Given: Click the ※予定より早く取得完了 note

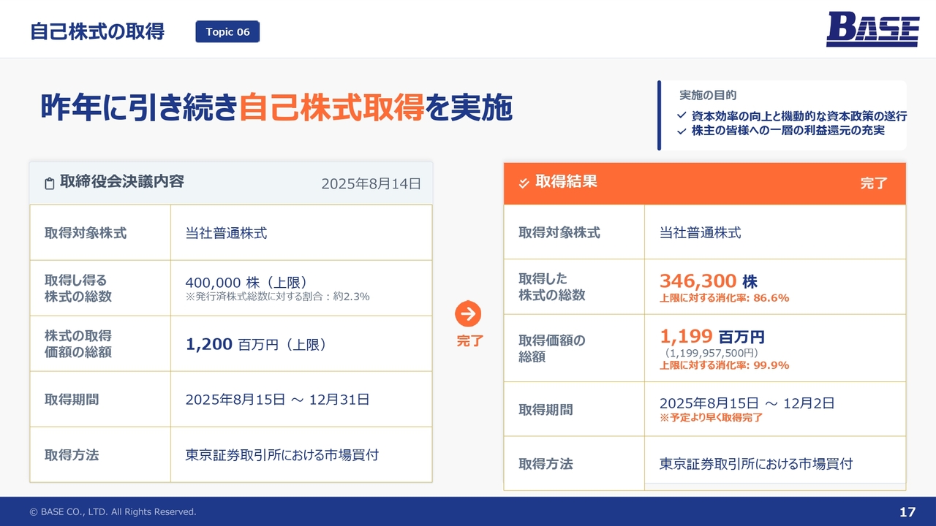Looking at the screenshot, I should [711, 418].
